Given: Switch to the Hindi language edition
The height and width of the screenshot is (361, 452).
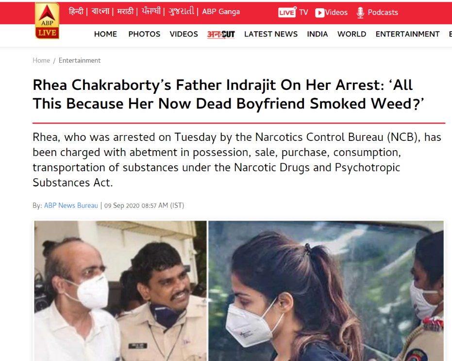Looking at the screenshot, I should point(76,11).
